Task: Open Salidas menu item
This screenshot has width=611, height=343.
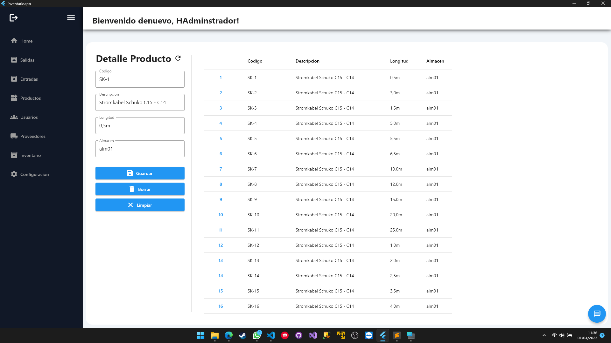Action: 41,60
